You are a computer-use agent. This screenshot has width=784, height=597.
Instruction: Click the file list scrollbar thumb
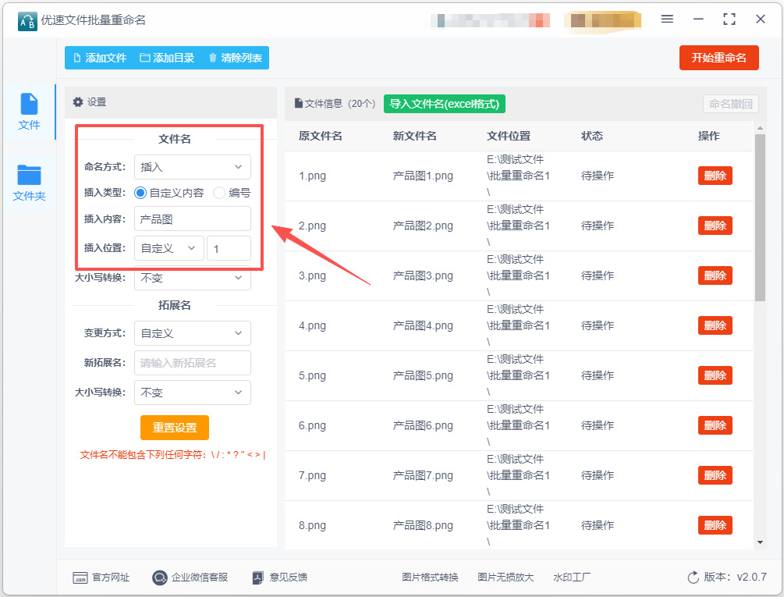(760, 218)
